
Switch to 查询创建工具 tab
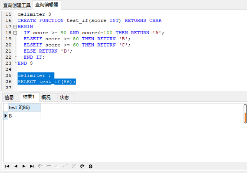[x=17, y=5]
